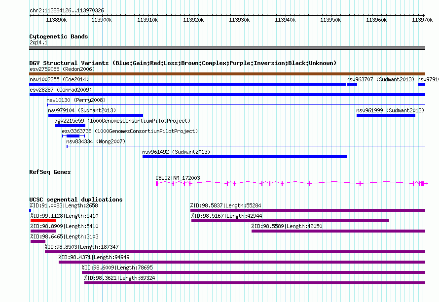The image size is (439, 302).
Task: Select duplication %ID:98.8503 Length:187347
Action: pyautogui.click(x=235, y=252)
